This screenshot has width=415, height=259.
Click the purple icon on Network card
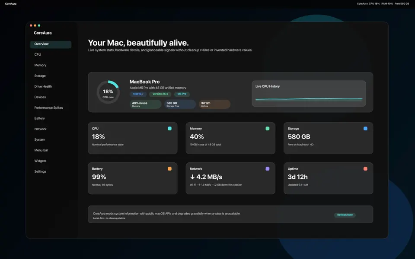click(x=268, y=169)
